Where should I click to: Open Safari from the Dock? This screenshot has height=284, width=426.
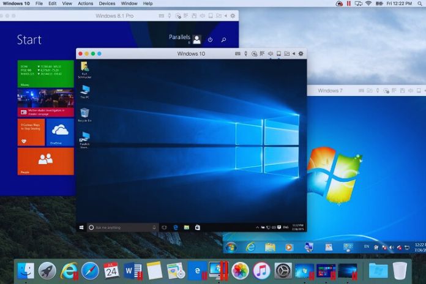pyautogui.click(x=90, y=271)
